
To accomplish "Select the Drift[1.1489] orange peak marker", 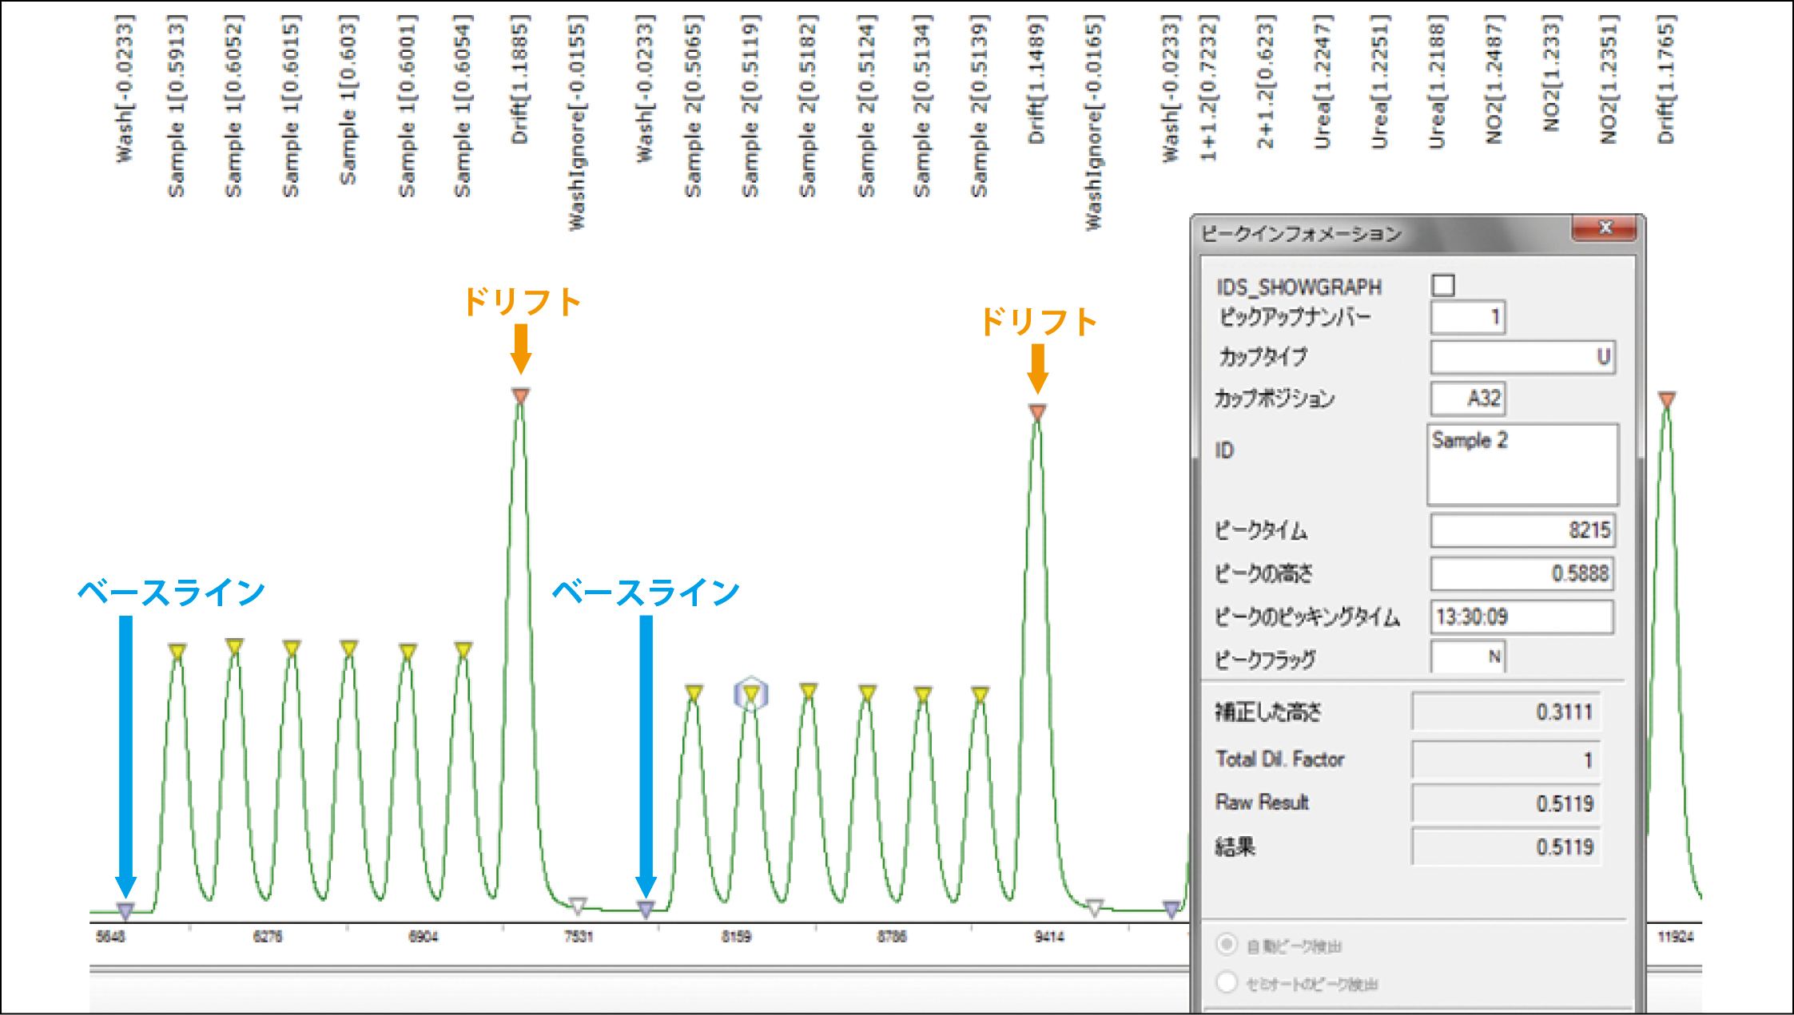I will (1037, 412).
